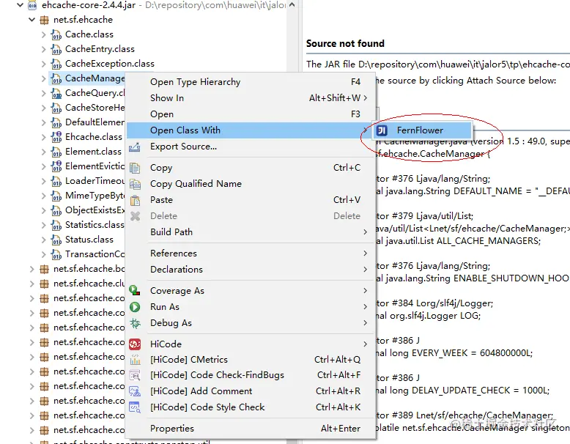Select Open Type Hierarchy menu entry
The image size is (570, 444).
click(195, 82)
